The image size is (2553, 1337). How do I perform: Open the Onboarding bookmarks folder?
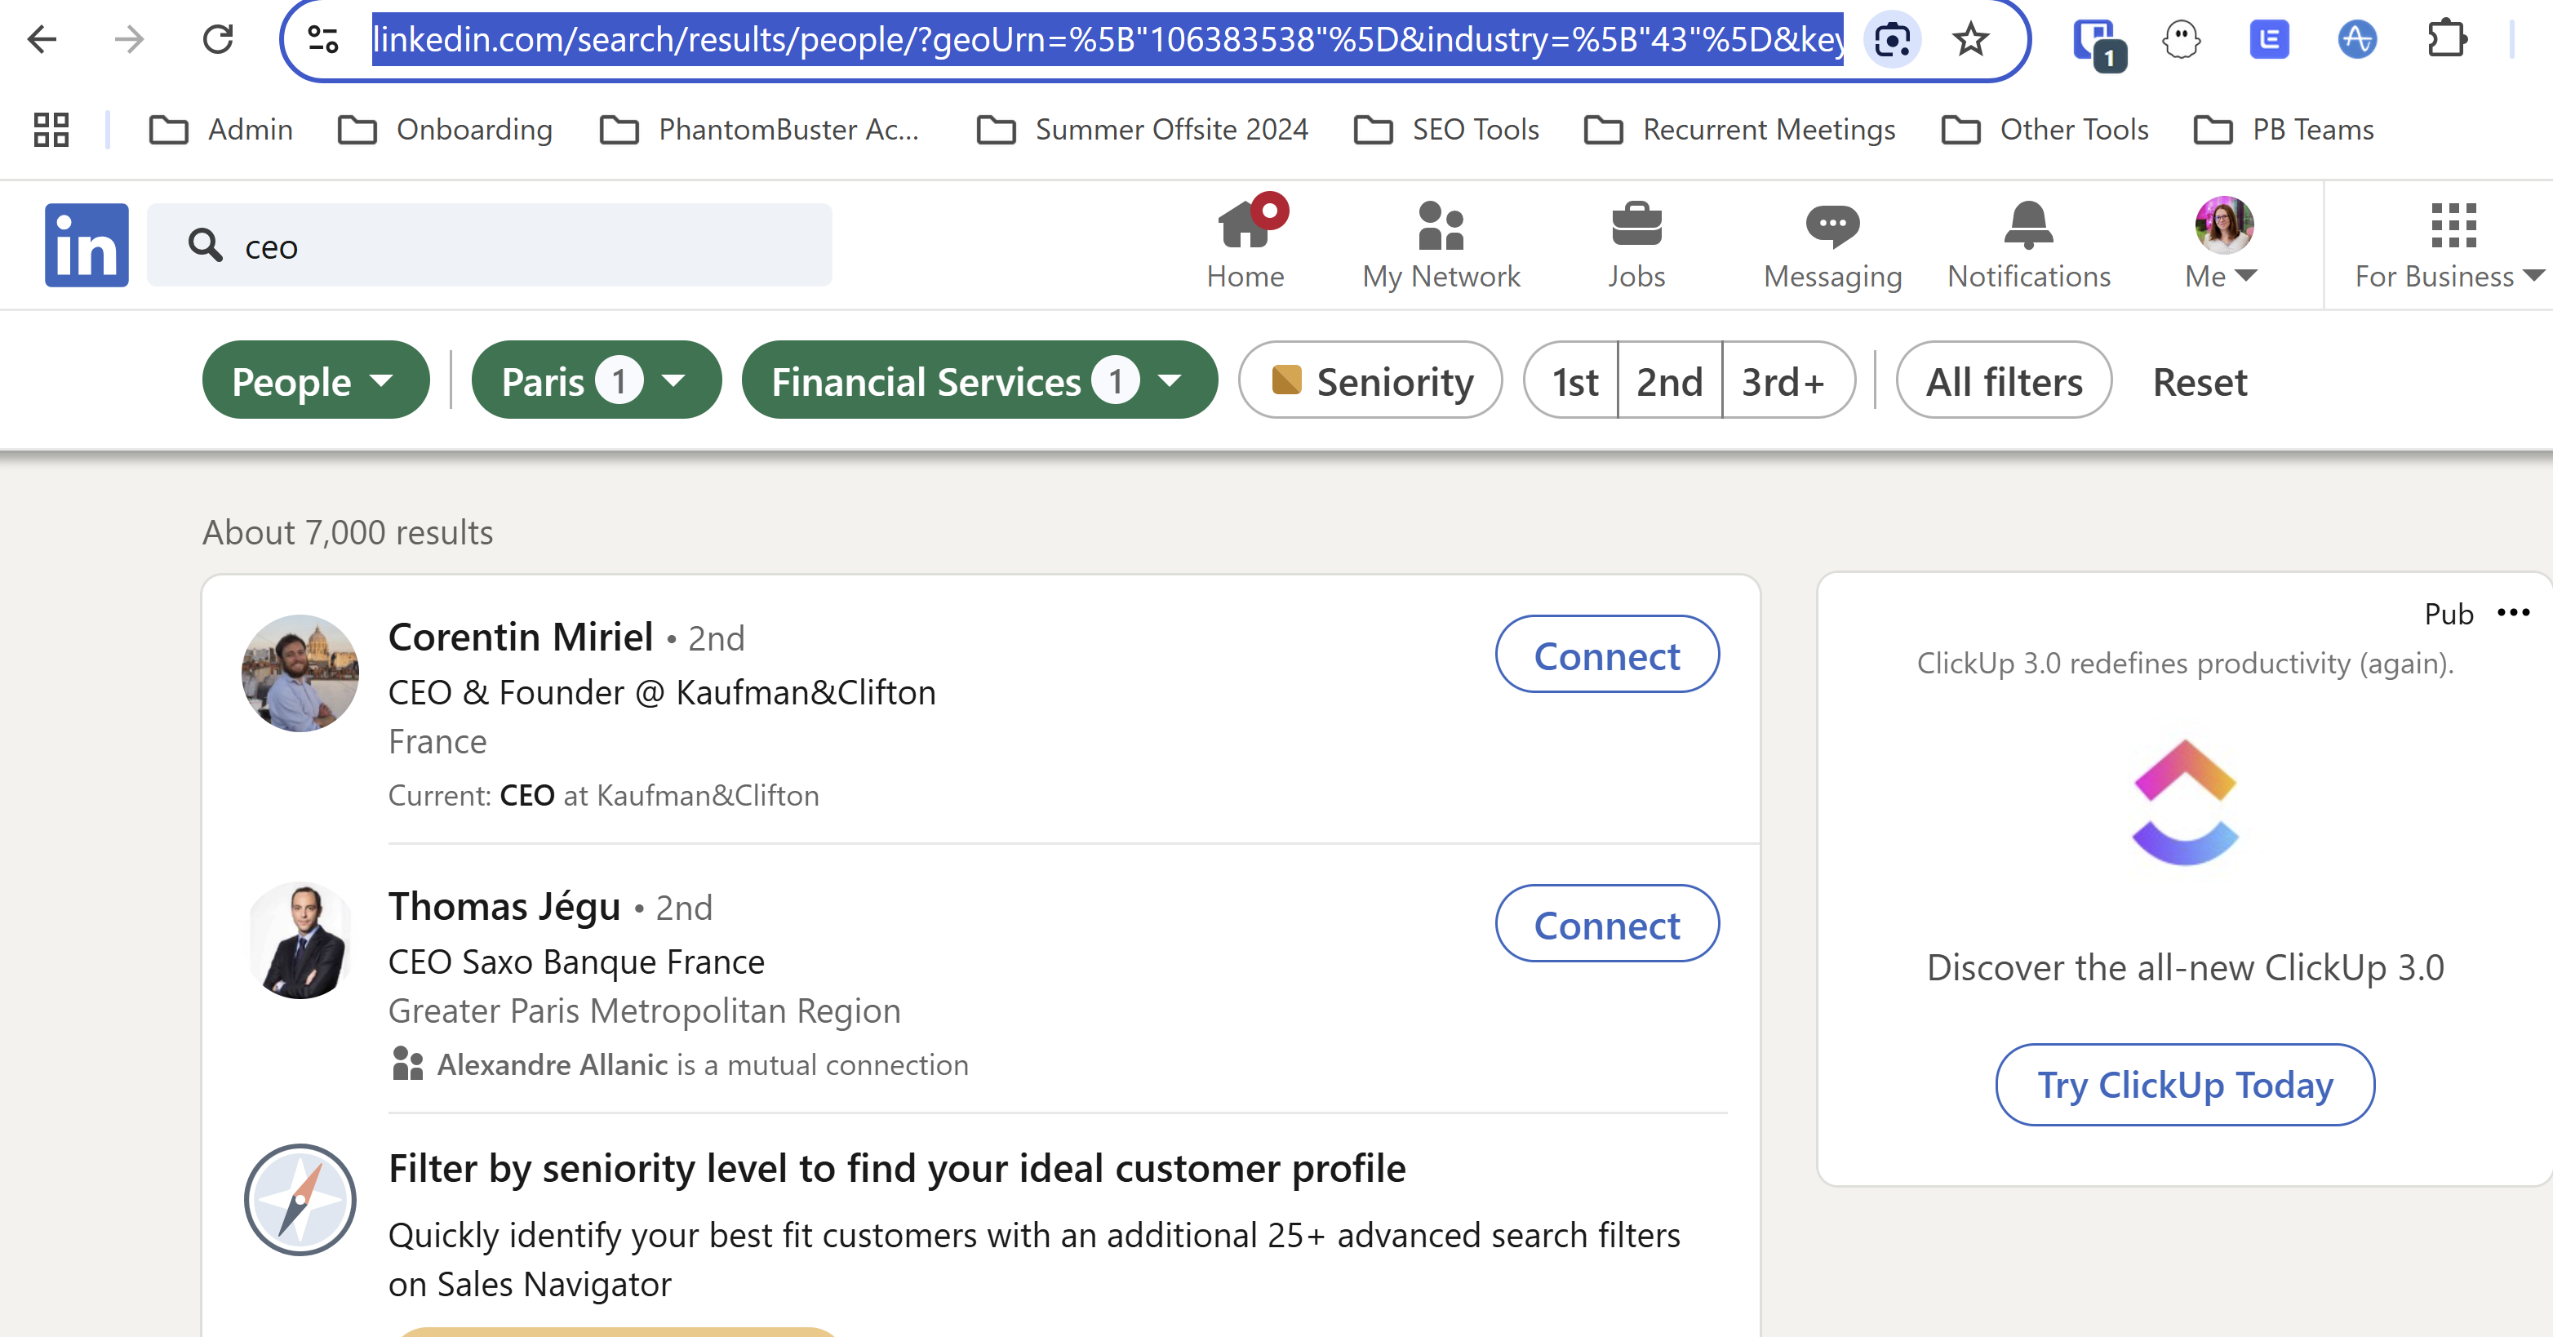[x=446, y=130]
